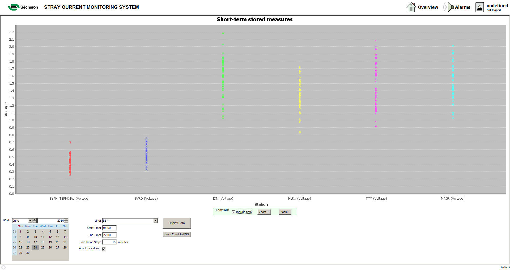Click the End Time field 22:00

tap(109, 235)
